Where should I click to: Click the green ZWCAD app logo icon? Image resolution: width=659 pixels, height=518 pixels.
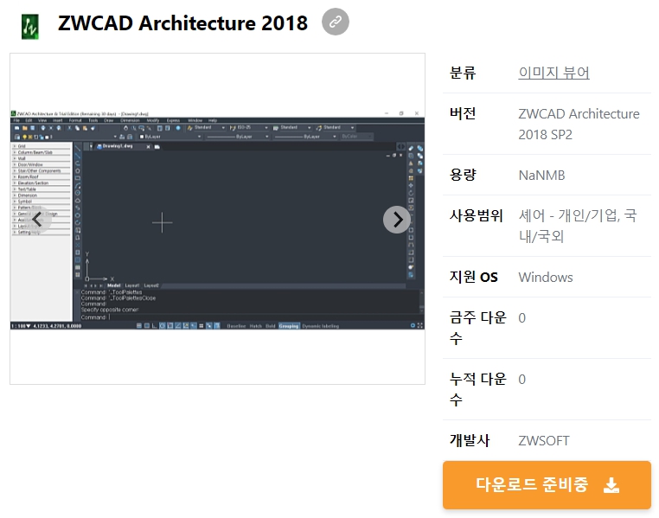coord(30,27)
